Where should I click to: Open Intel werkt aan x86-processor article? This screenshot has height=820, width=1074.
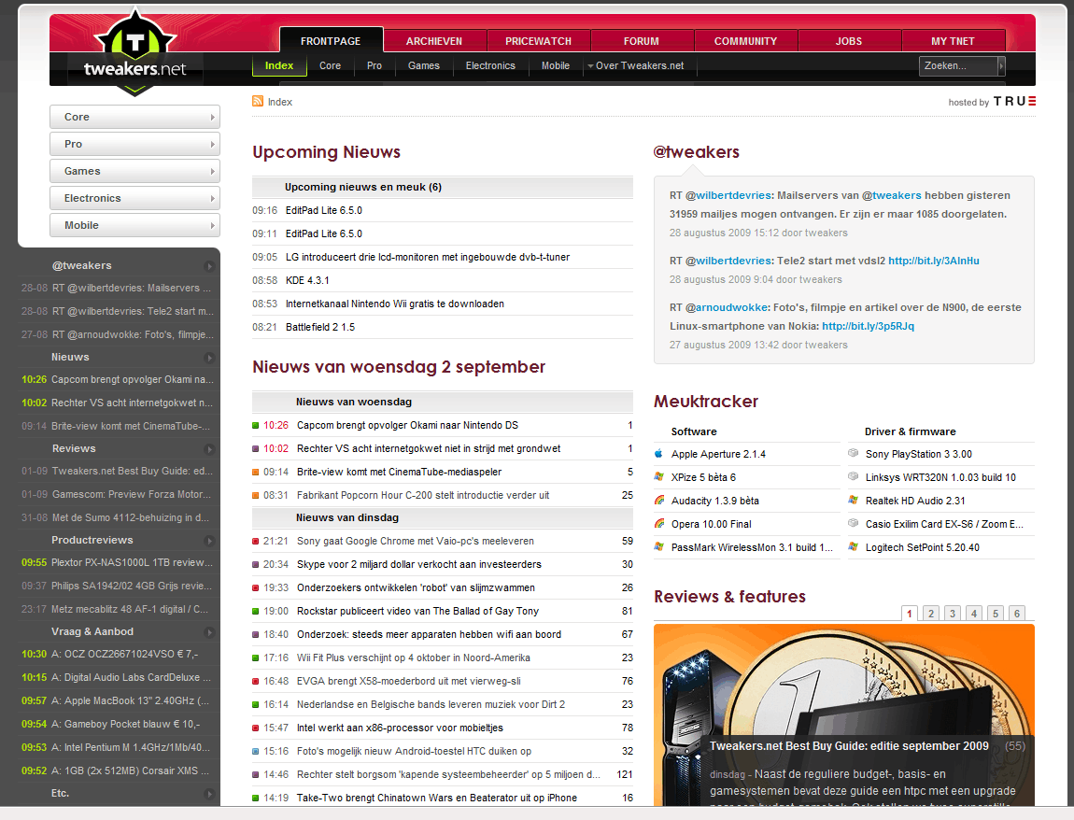[400, 728]
